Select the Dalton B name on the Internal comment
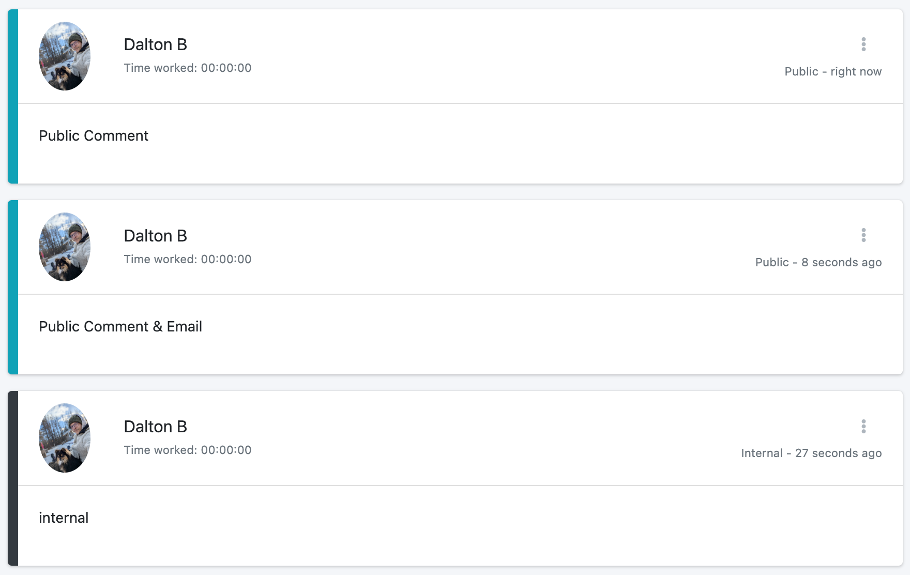 (x=155, y=427)
